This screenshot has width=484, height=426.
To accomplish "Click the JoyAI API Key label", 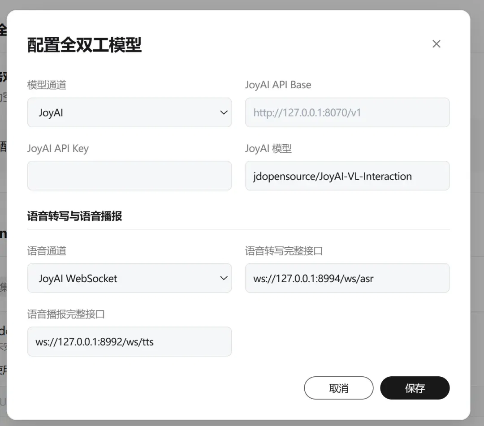I will pos(58,148).
